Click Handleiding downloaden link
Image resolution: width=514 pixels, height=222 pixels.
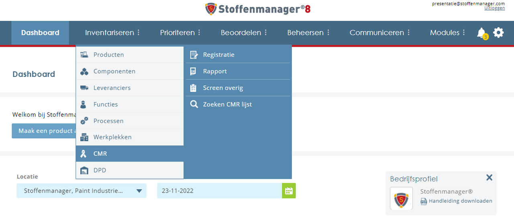[460, 201]
